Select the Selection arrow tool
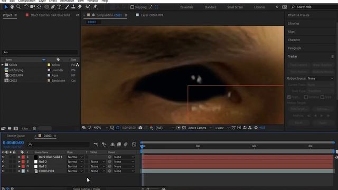This screenshot has height=190, width=338. 6,7
